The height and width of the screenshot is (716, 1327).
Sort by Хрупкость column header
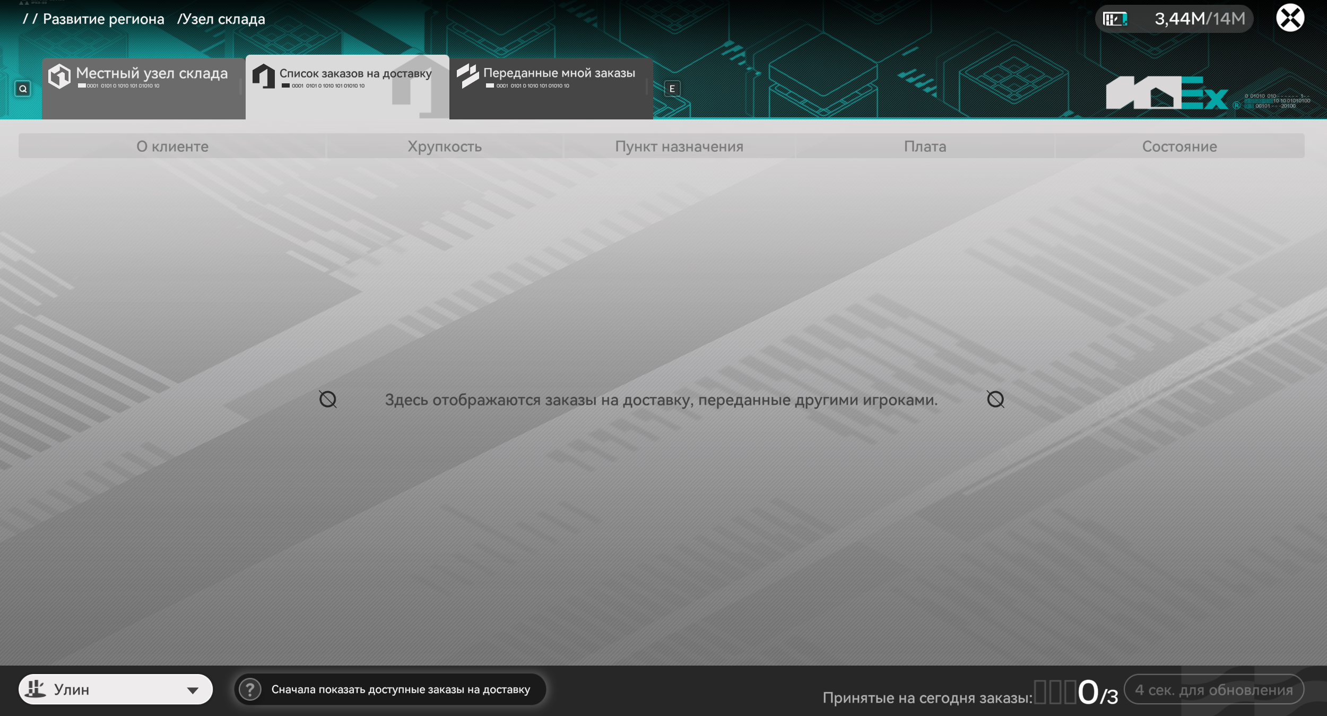pyautogui.click(x=445, y=146)
